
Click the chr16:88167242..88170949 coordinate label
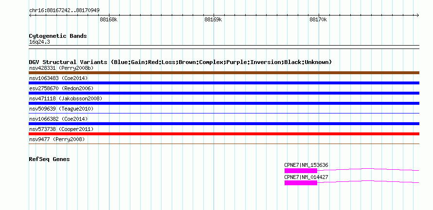[64, 11]
